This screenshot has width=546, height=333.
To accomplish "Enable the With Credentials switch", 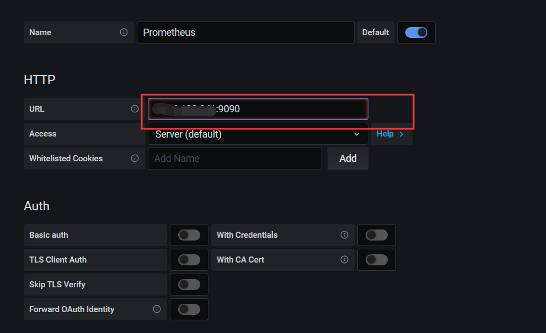I will pos(377,235).
